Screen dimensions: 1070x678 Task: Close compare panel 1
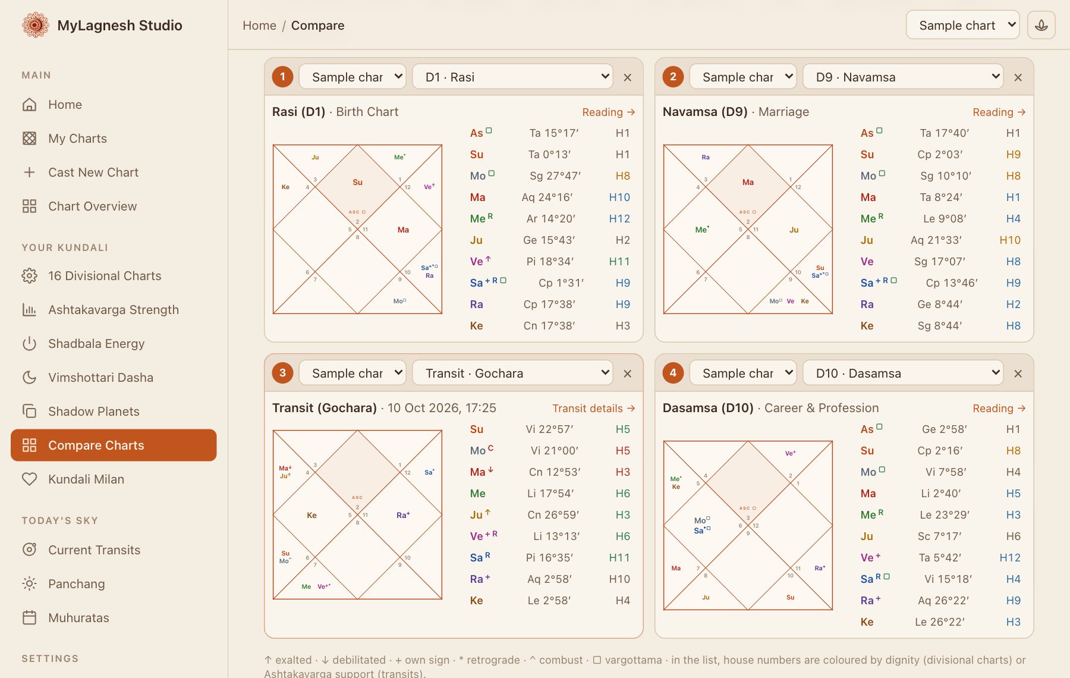click(627, 77)
